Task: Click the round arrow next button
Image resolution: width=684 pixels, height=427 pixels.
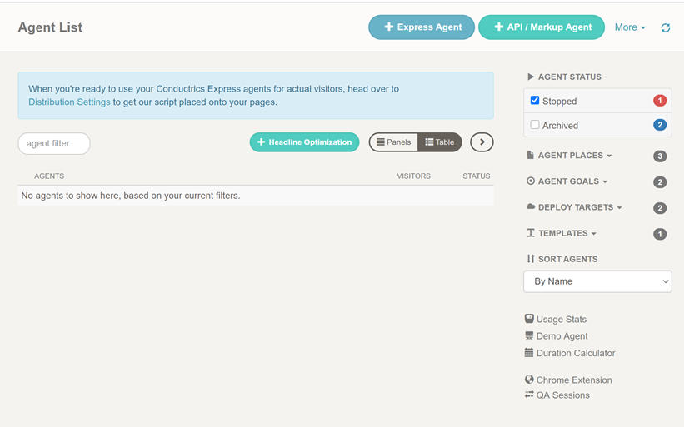Action: tap(482, 142)
